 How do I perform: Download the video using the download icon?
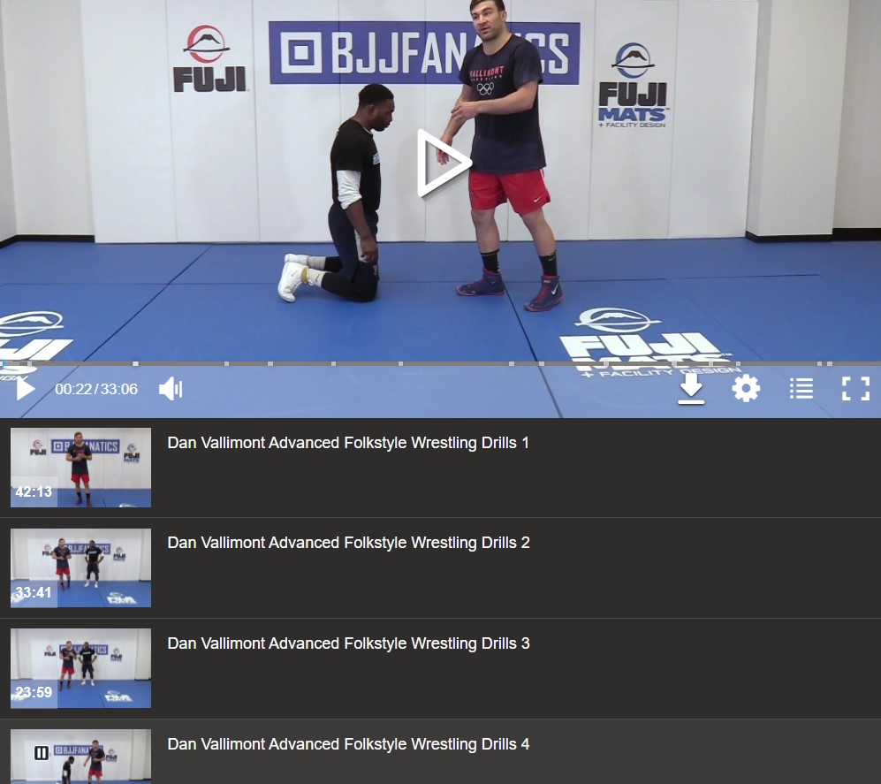point(691,389)
